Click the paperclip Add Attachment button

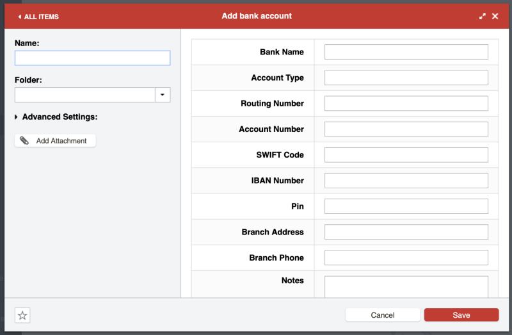coord(55,141)
